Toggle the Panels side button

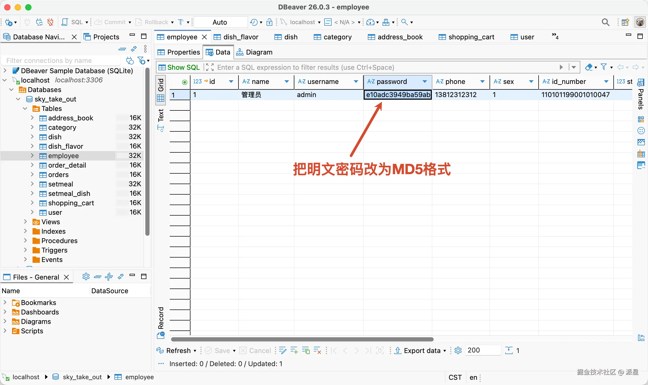tap(640, 99)
